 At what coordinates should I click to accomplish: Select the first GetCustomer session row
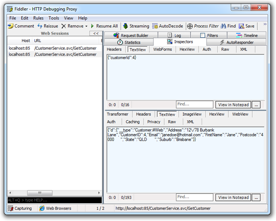(x=55, y=48)
